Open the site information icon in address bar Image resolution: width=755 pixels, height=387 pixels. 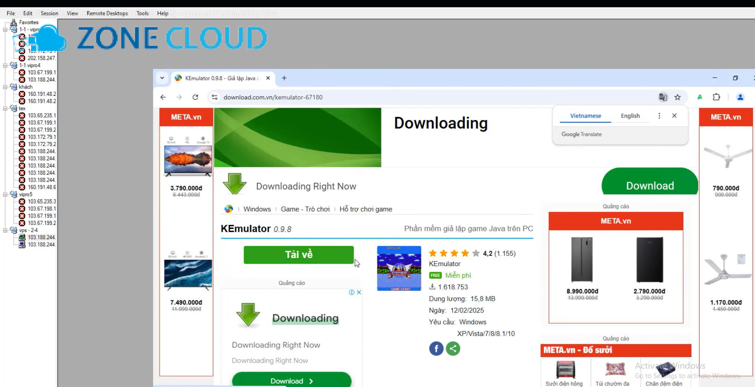tap(215, 97)
